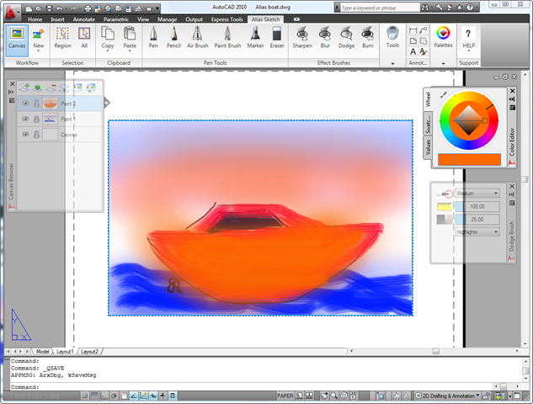Open the color Palettes button

[443, 37]
